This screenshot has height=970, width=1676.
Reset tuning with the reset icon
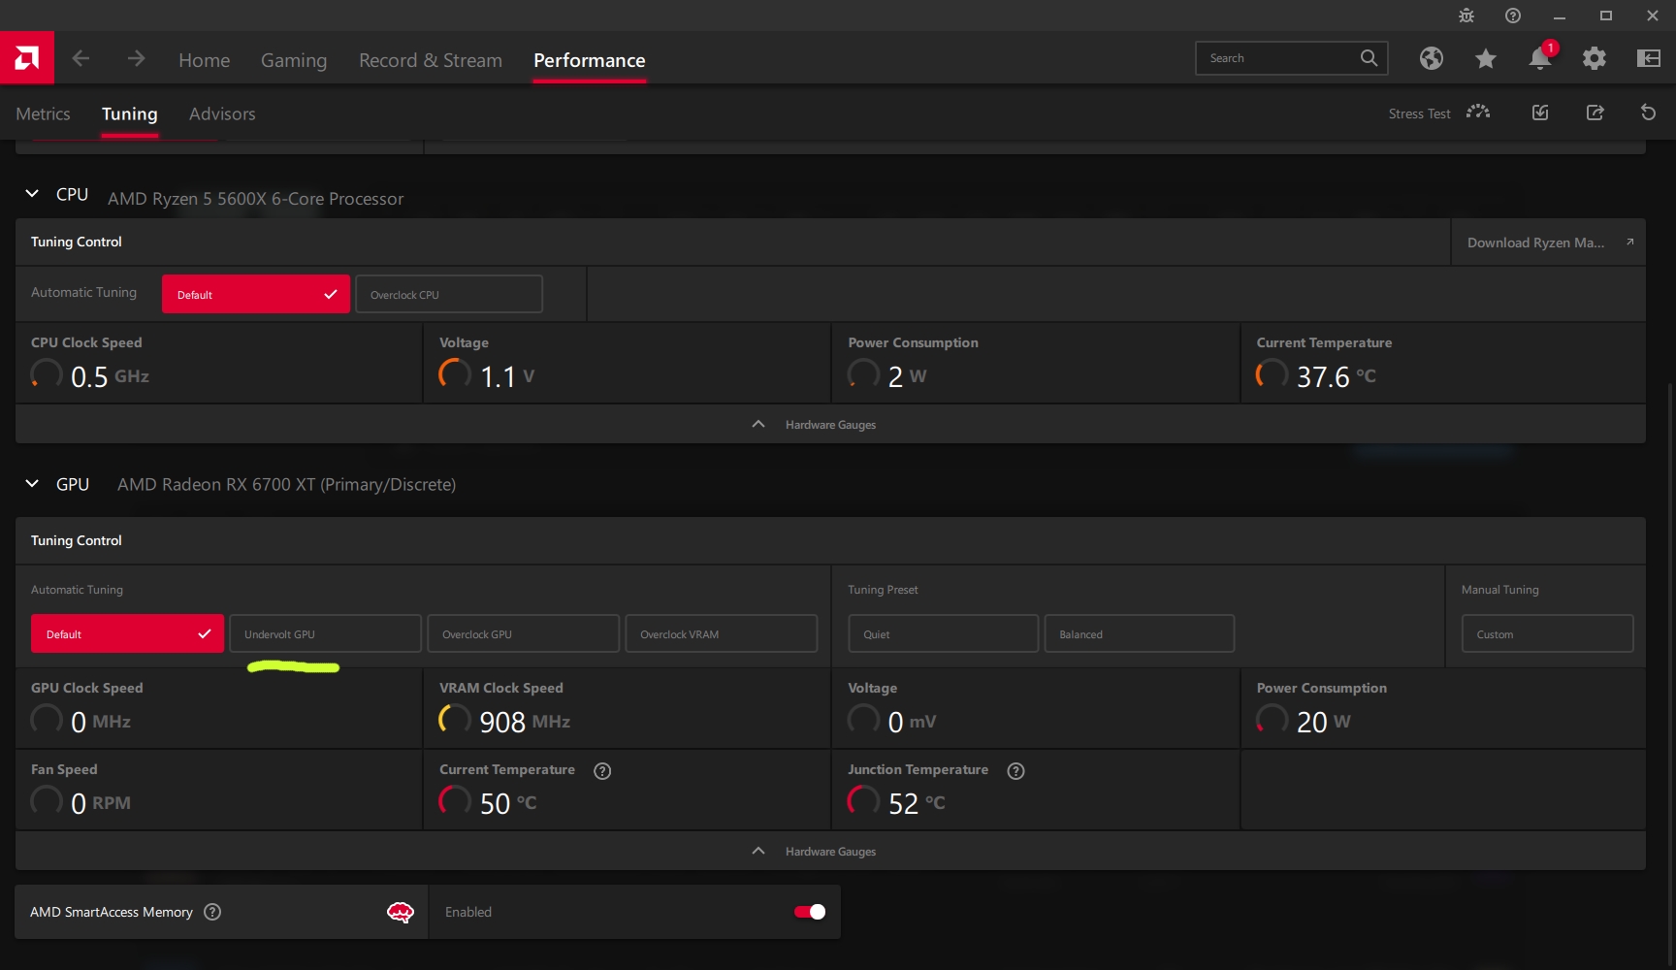point(1648,113)
